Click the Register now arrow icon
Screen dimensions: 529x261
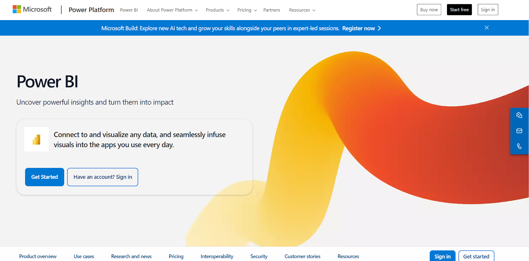[379, 28]
